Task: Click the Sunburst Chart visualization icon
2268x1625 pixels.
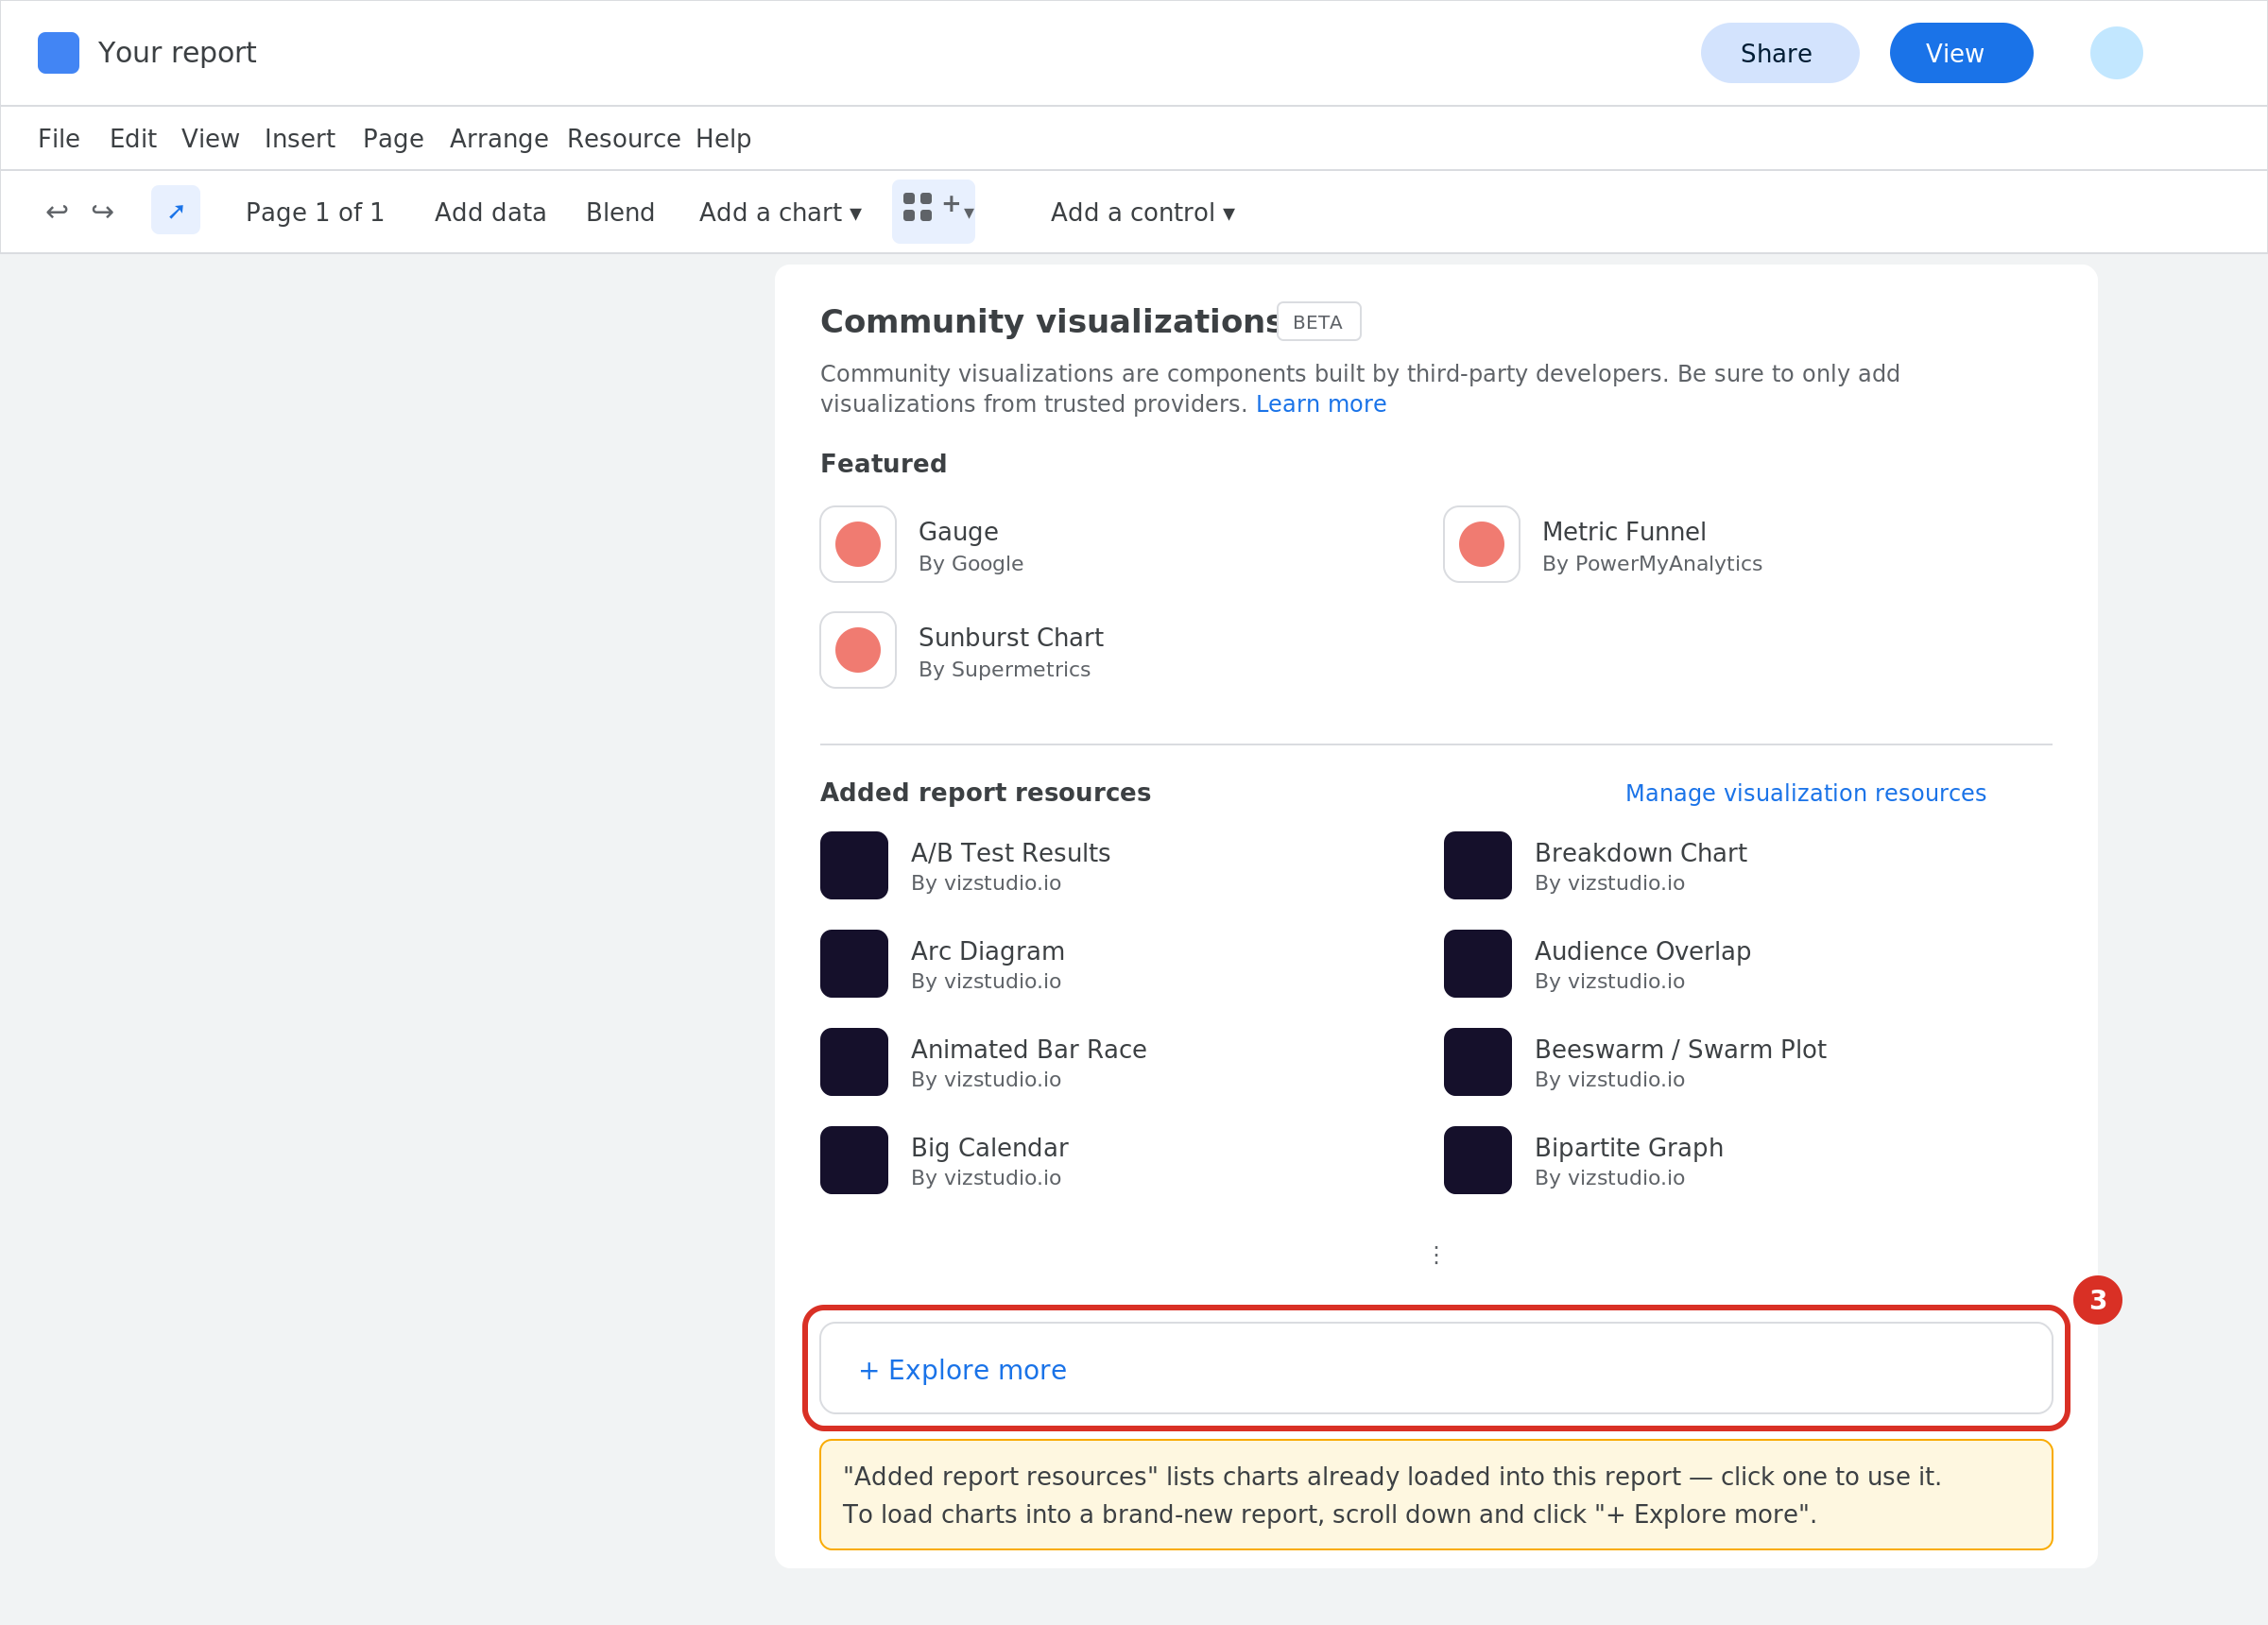Action: pyautogui.click(x=858, y=650)
